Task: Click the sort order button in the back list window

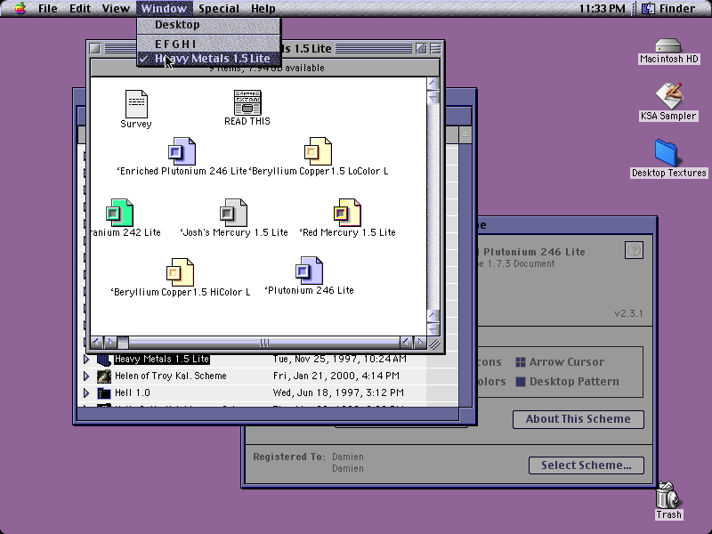Action: click(465, 134)
